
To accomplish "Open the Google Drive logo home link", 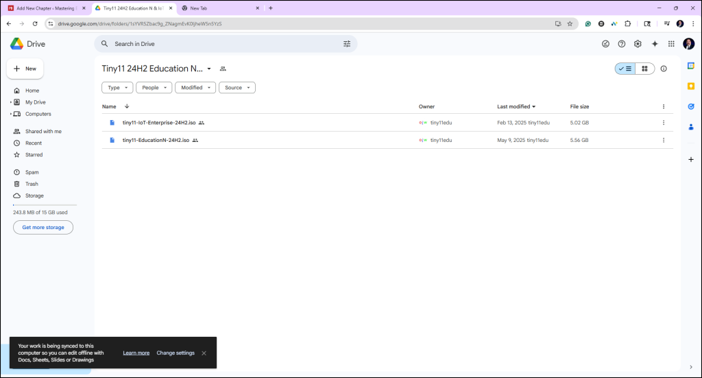I will tap(27, 44).
